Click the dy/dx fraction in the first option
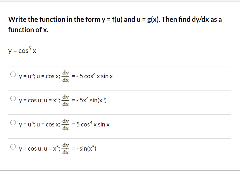Image resolution: width=240 pixels, height=171 pixels. [66, 76]
